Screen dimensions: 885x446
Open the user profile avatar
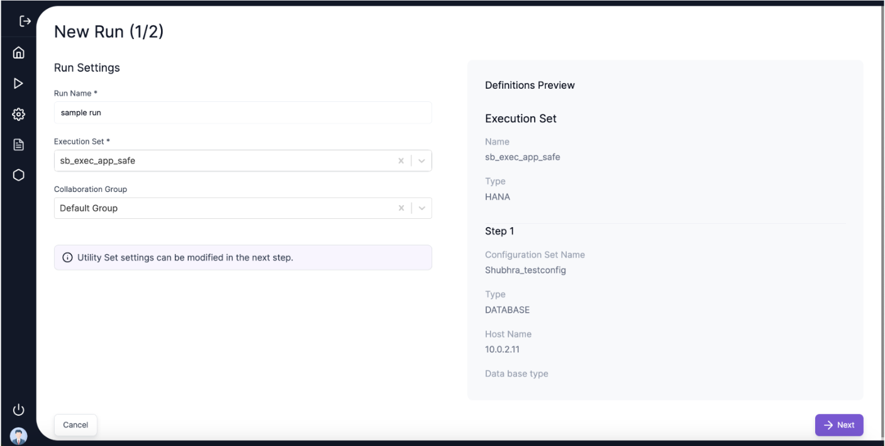[18, 435]
